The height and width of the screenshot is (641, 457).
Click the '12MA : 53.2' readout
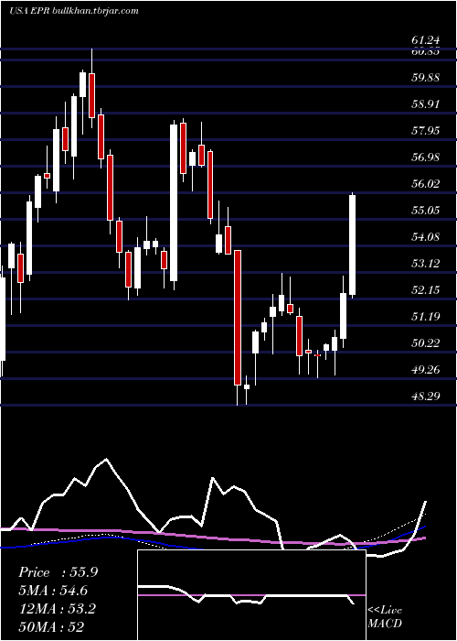57,609
